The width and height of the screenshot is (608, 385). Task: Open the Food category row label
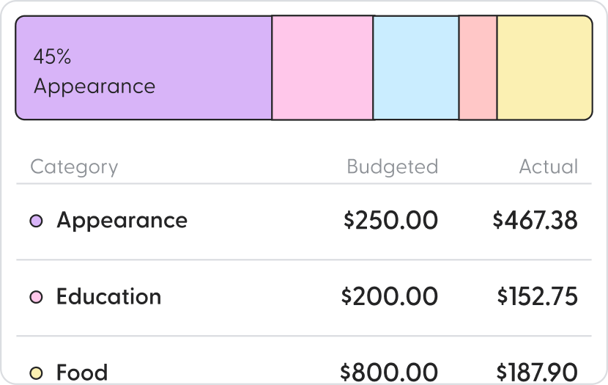tap(82, 373)
